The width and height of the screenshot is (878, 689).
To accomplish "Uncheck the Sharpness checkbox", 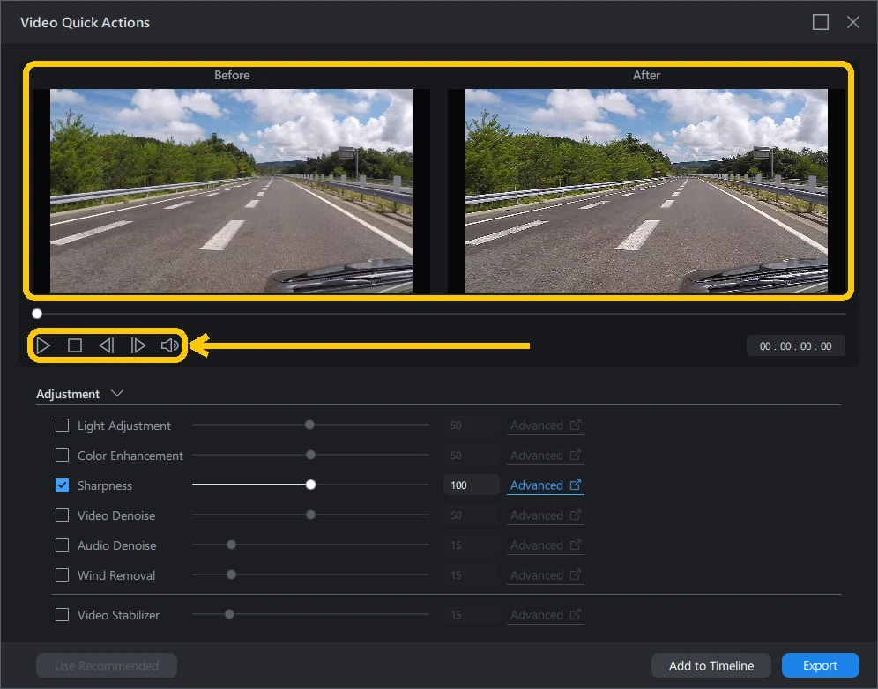I will pos(63,485).
